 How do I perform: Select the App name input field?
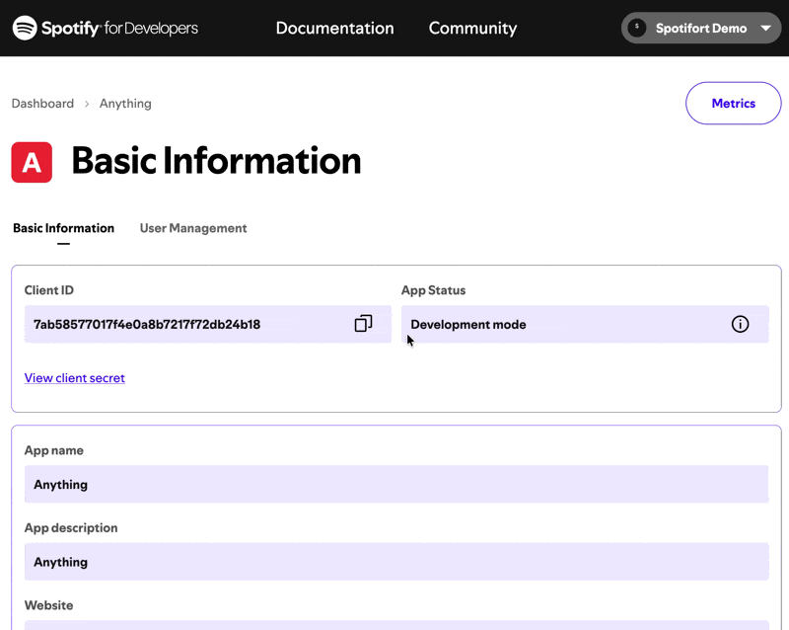[394, 484]
